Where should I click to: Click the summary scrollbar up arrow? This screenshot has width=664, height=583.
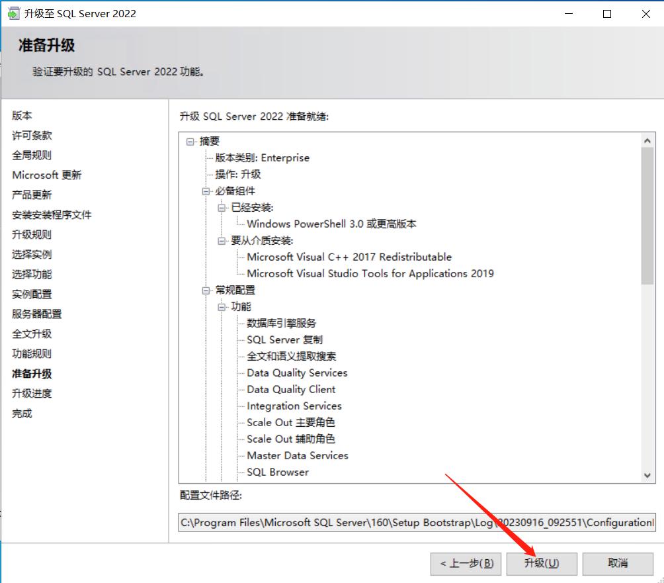(647, 141)
